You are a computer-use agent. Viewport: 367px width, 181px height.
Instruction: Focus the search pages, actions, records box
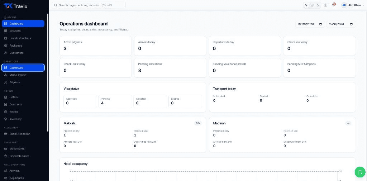tap(89, 5)
